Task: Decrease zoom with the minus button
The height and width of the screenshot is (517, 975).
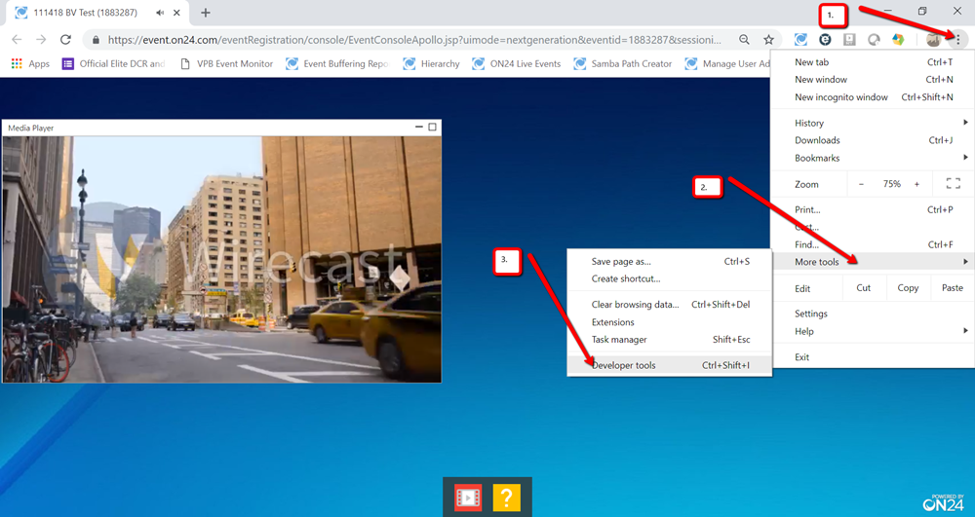Action: point(861,184)
